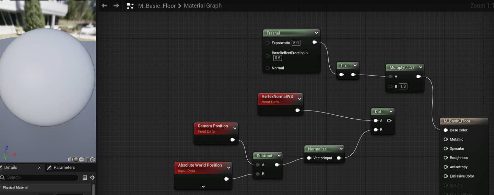Set preview mesh to plane shape
The image size is (494, 195).
point(81,159)
